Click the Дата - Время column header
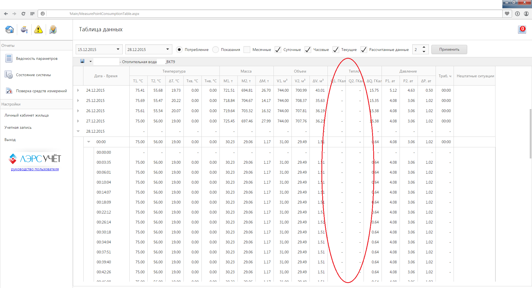 click(x=106, y=76)
